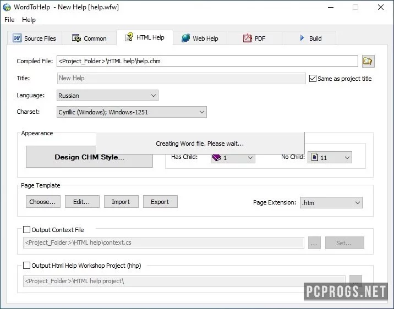
Task: Open the Page Extension dropdown
Action: click(x=331, y=202)
